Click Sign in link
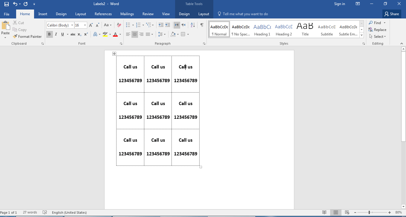This screenshot has width=406, height=217. pyautogui.click(x=339, y=4)
